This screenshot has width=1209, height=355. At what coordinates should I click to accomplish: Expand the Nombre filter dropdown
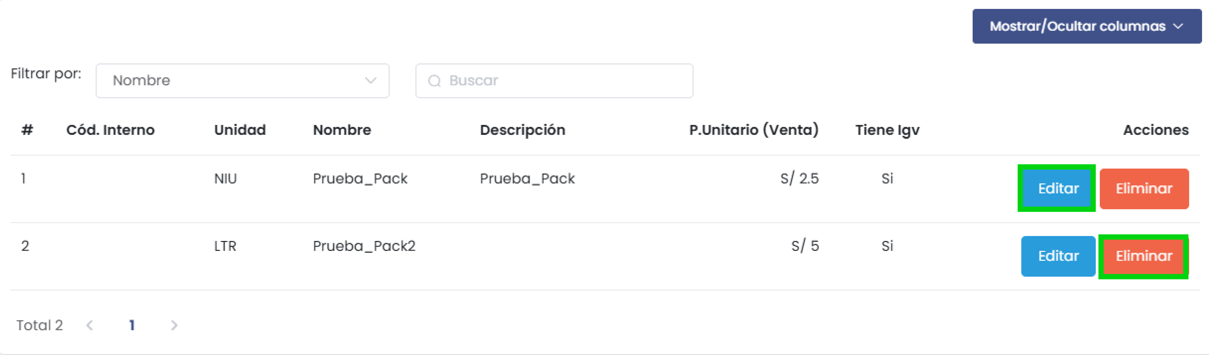[242, 81]
